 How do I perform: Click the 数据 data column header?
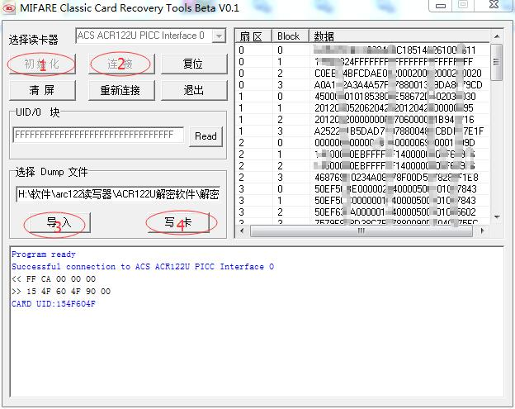(x=396, y=36)
